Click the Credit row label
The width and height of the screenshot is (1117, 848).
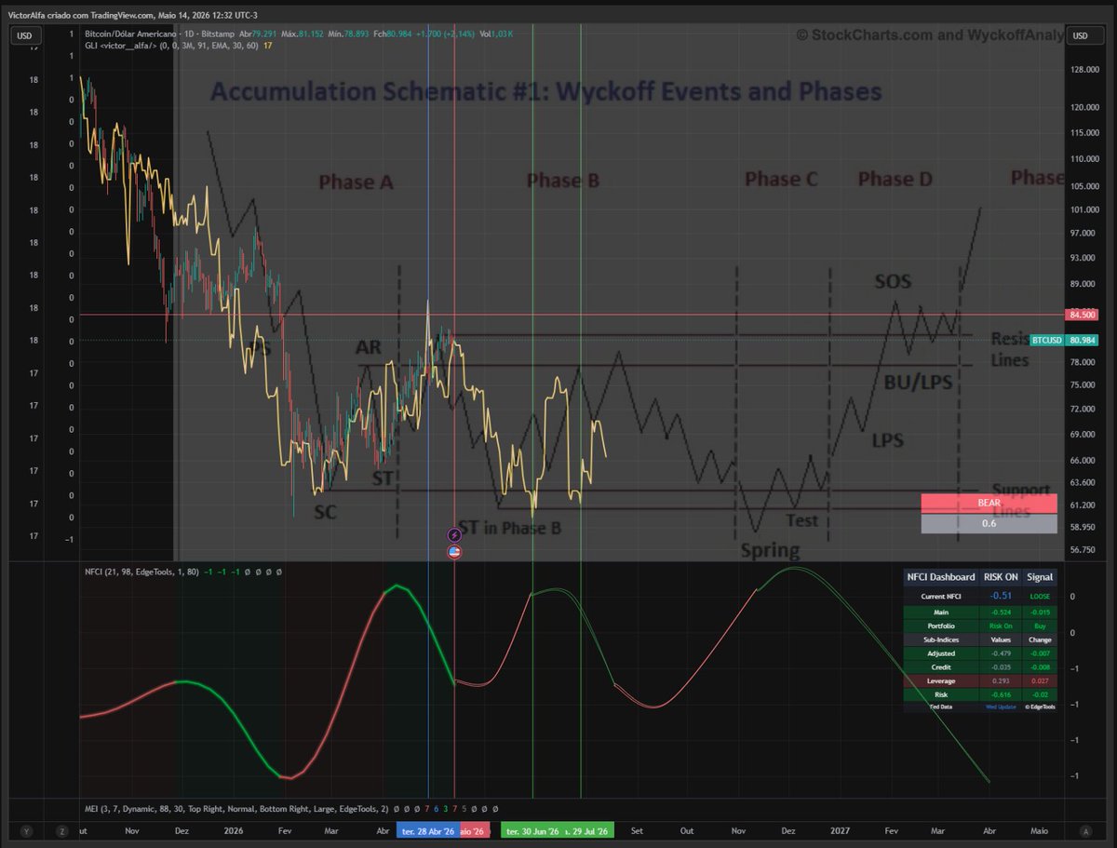[941, 667]
